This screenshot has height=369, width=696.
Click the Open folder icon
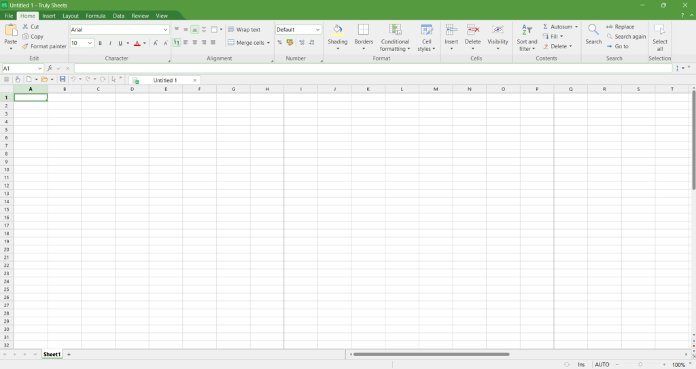click(44, 79)
